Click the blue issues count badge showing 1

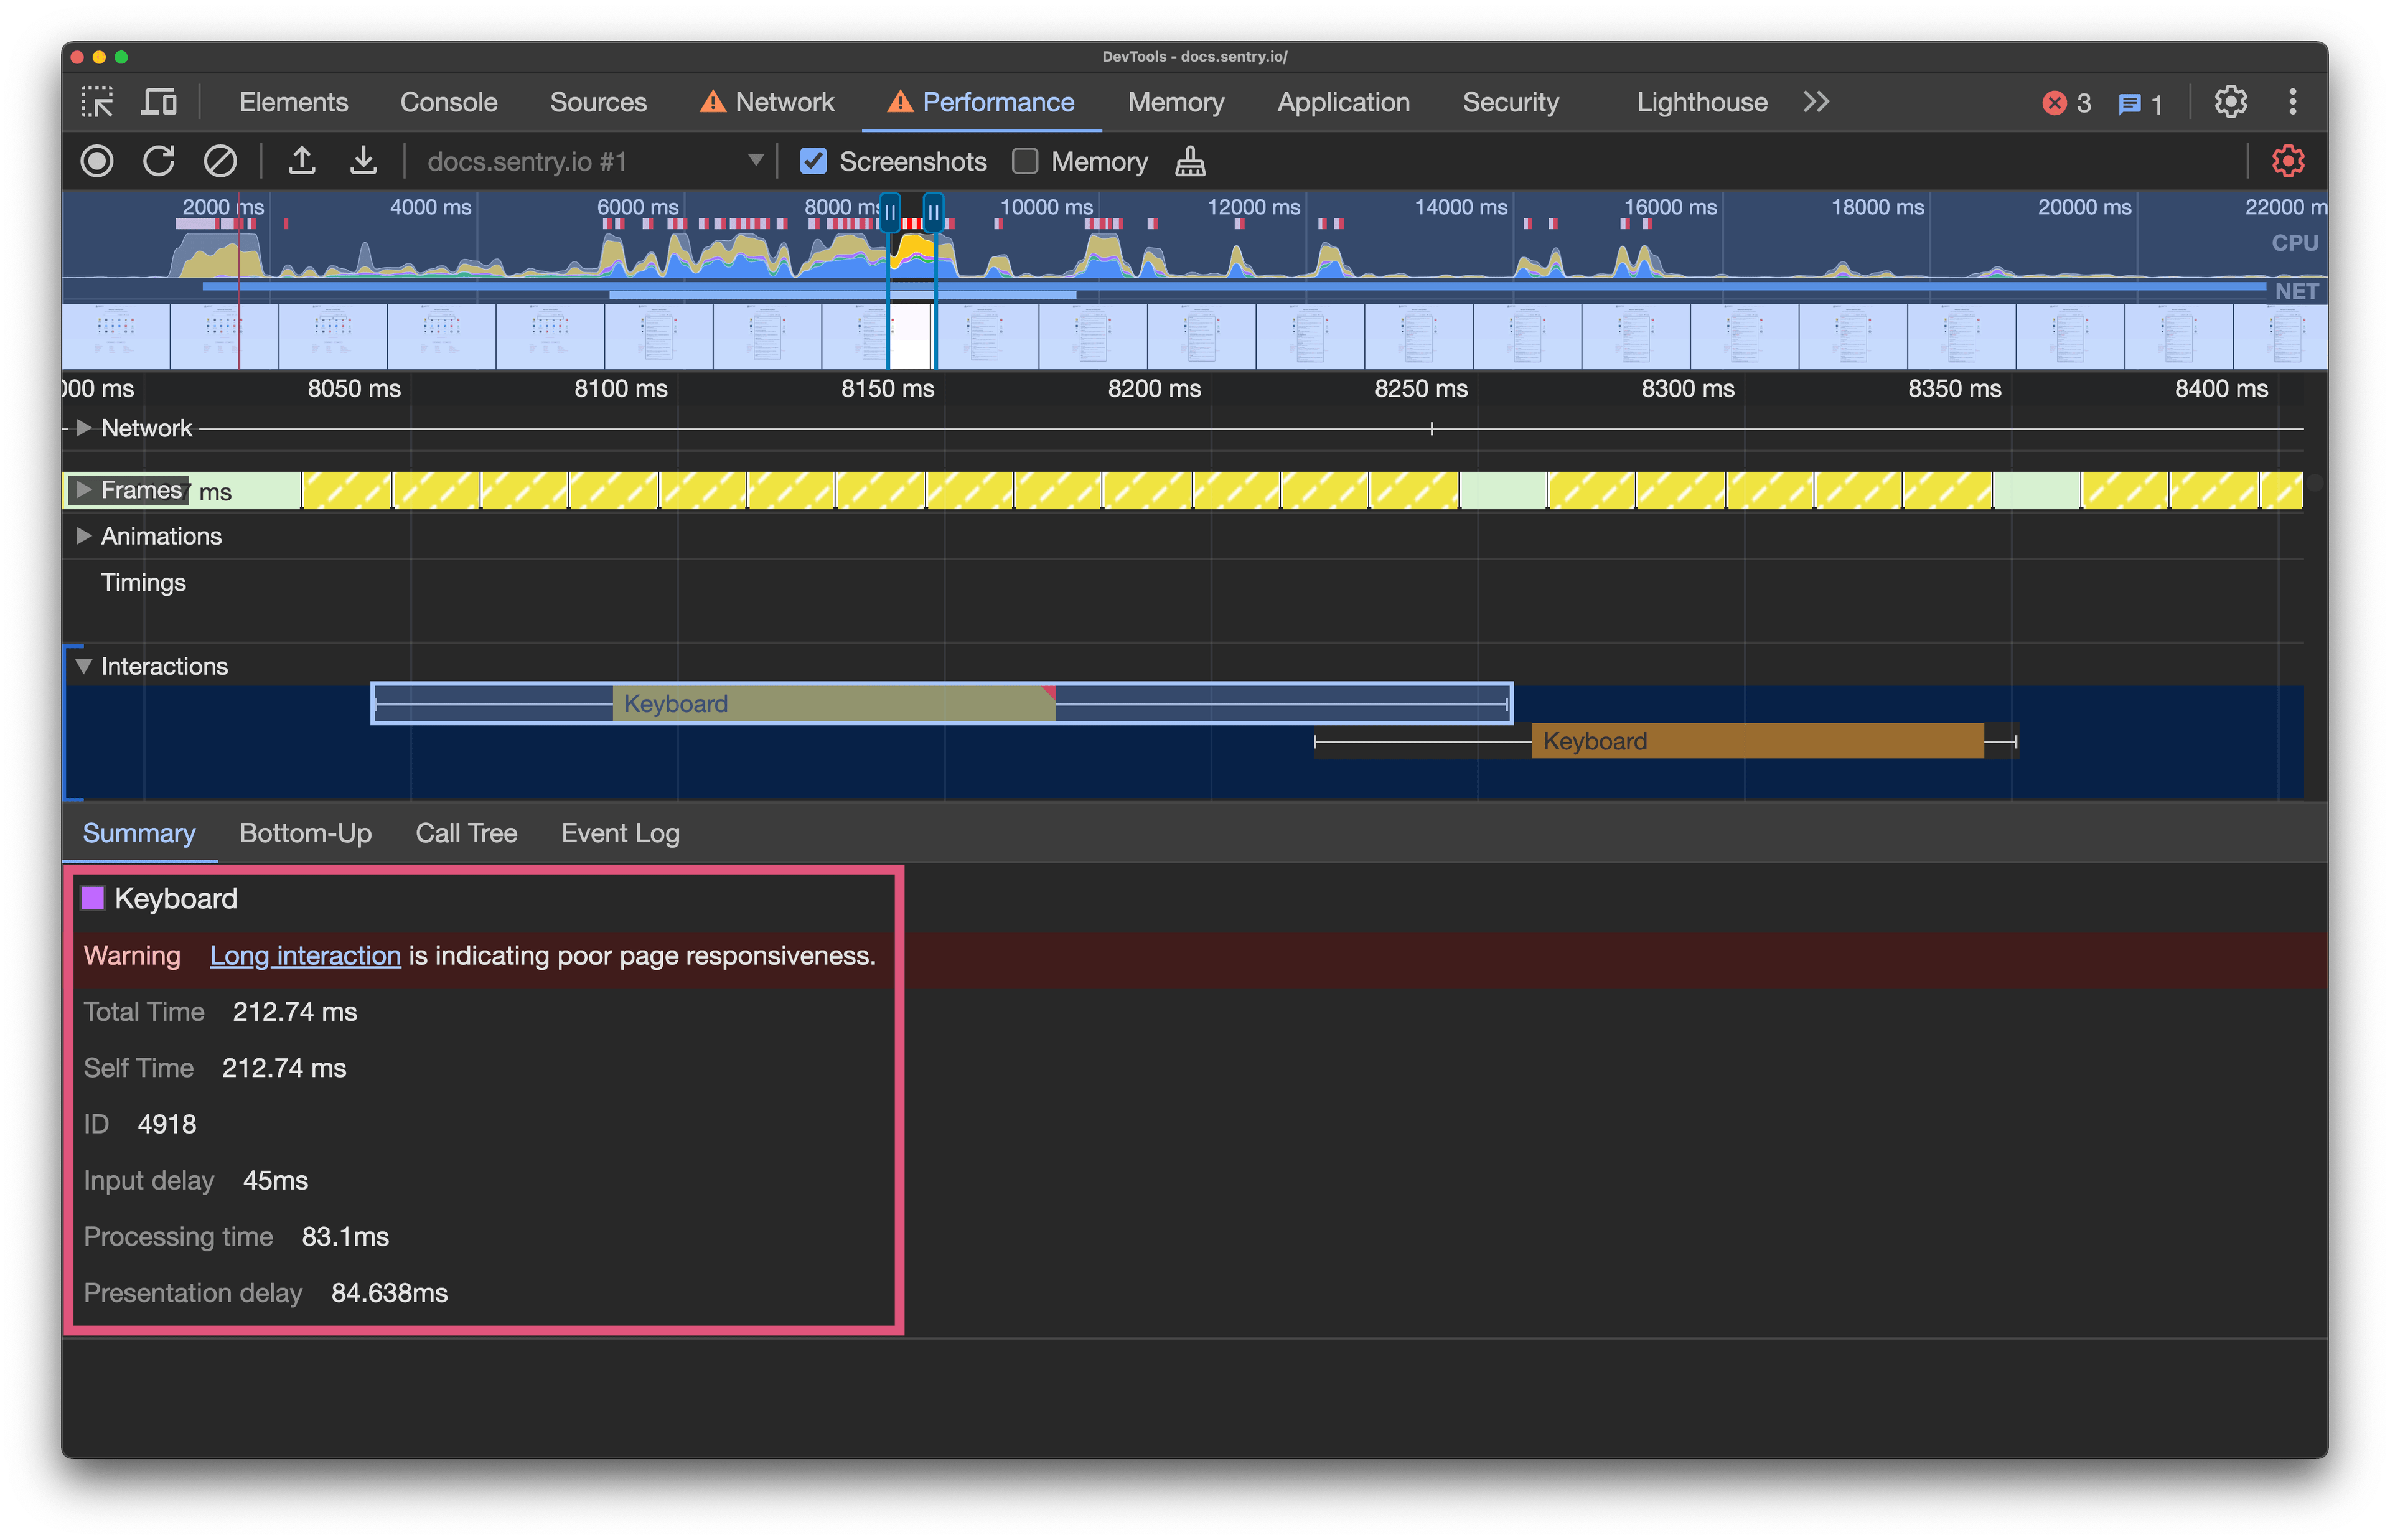[2140, 104]
